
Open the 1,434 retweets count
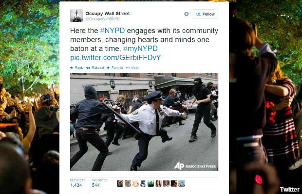(x=76, y=185)
